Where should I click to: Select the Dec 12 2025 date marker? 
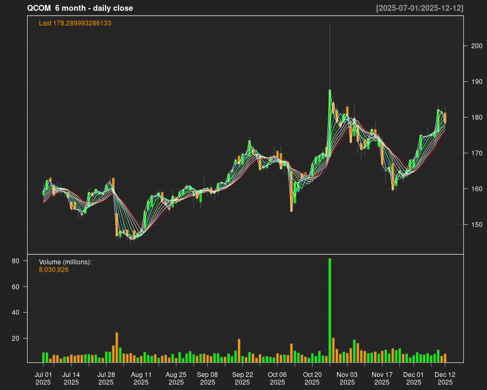445,378
